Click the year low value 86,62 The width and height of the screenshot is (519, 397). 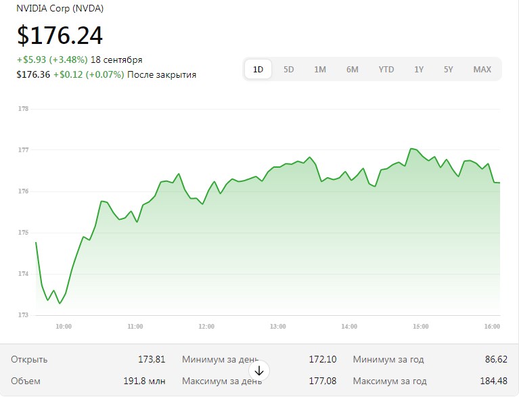click(496, 359)
